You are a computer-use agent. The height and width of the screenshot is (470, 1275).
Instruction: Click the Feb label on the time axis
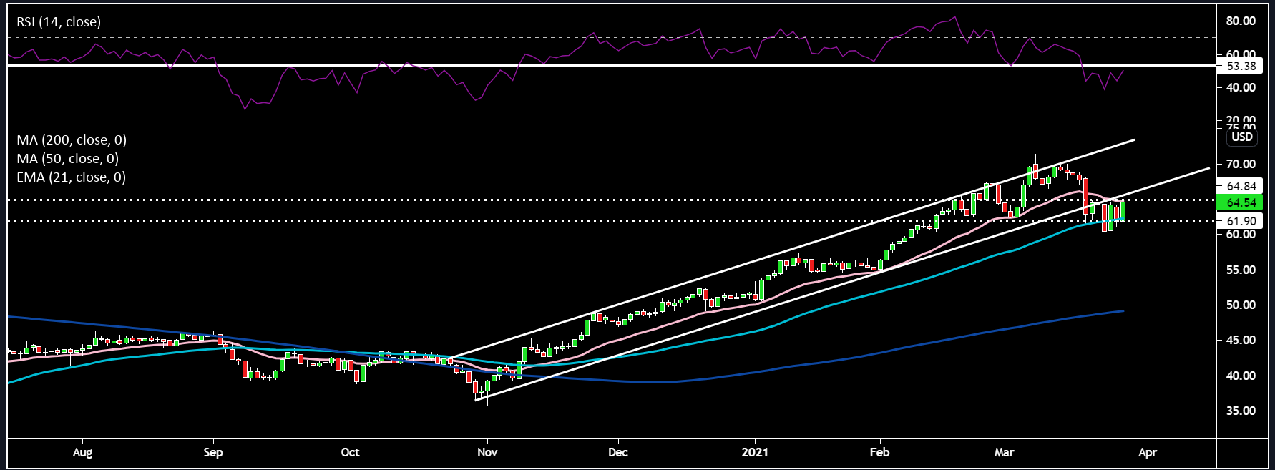[x=879, y=452]
